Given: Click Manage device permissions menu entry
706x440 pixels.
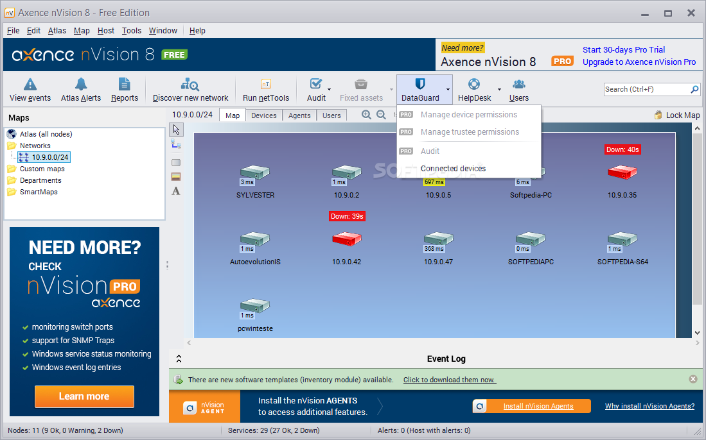Looking at the screenshot, I should [469, 115].
